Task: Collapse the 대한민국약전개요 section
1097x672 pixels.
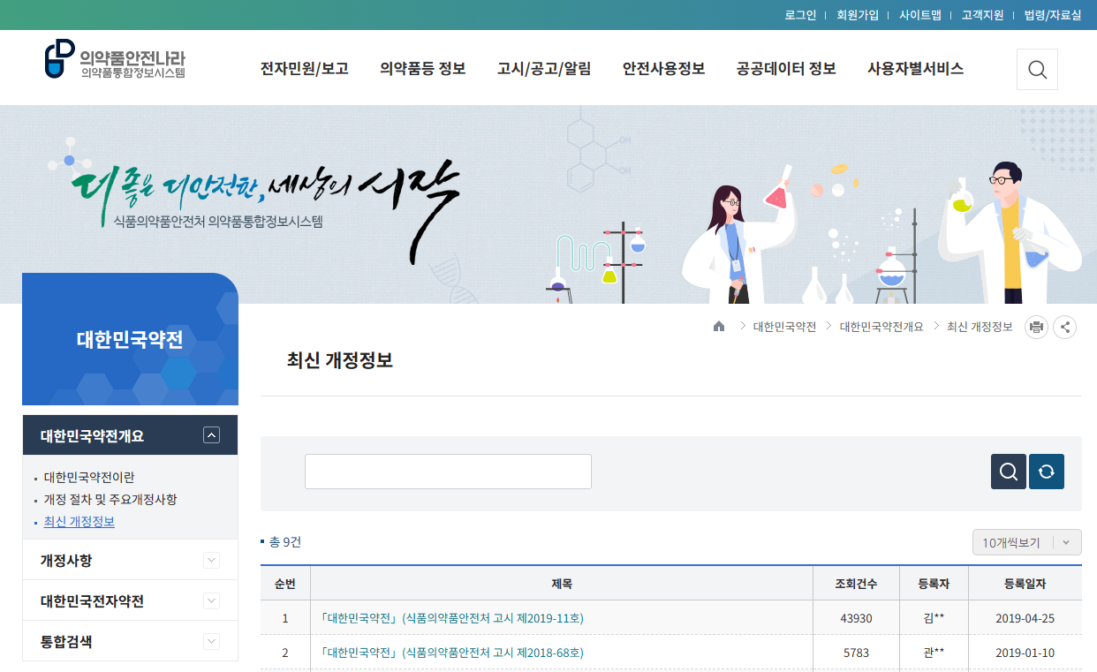Action: (x=211, y=434)
